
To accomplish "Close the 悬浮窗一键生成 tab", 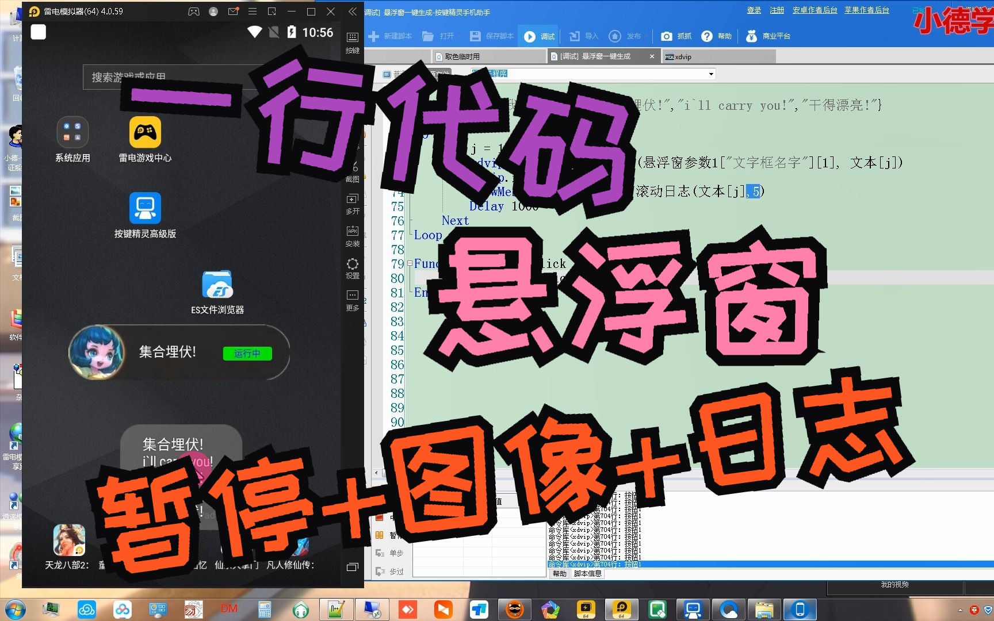I will [652, 56].
